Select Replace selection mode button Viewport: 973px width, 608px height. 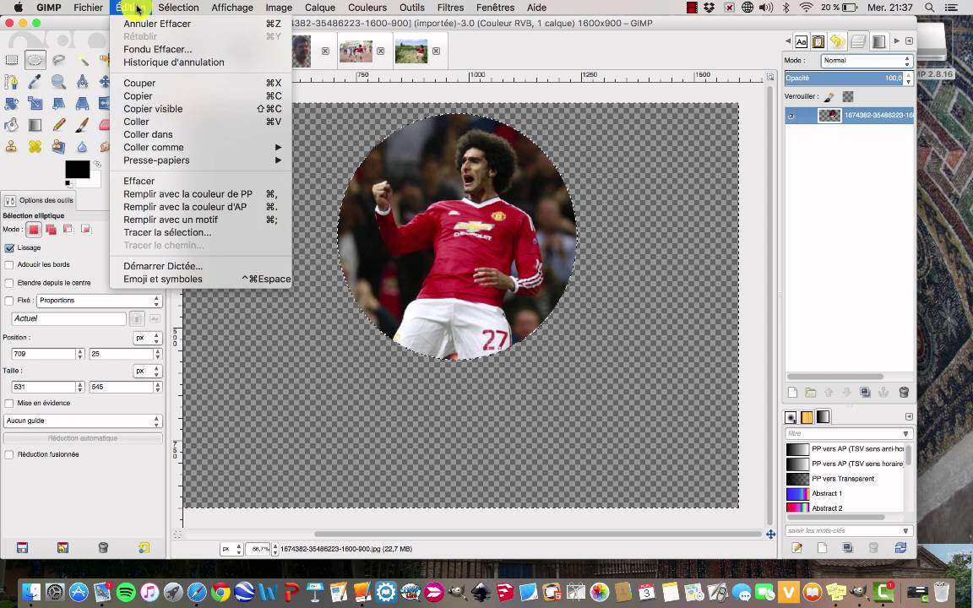(x=34, y=230)
